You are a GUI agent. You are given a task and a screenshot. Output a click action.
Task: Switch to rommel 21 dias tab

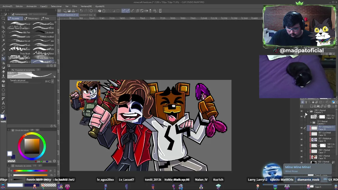point(86,15)
